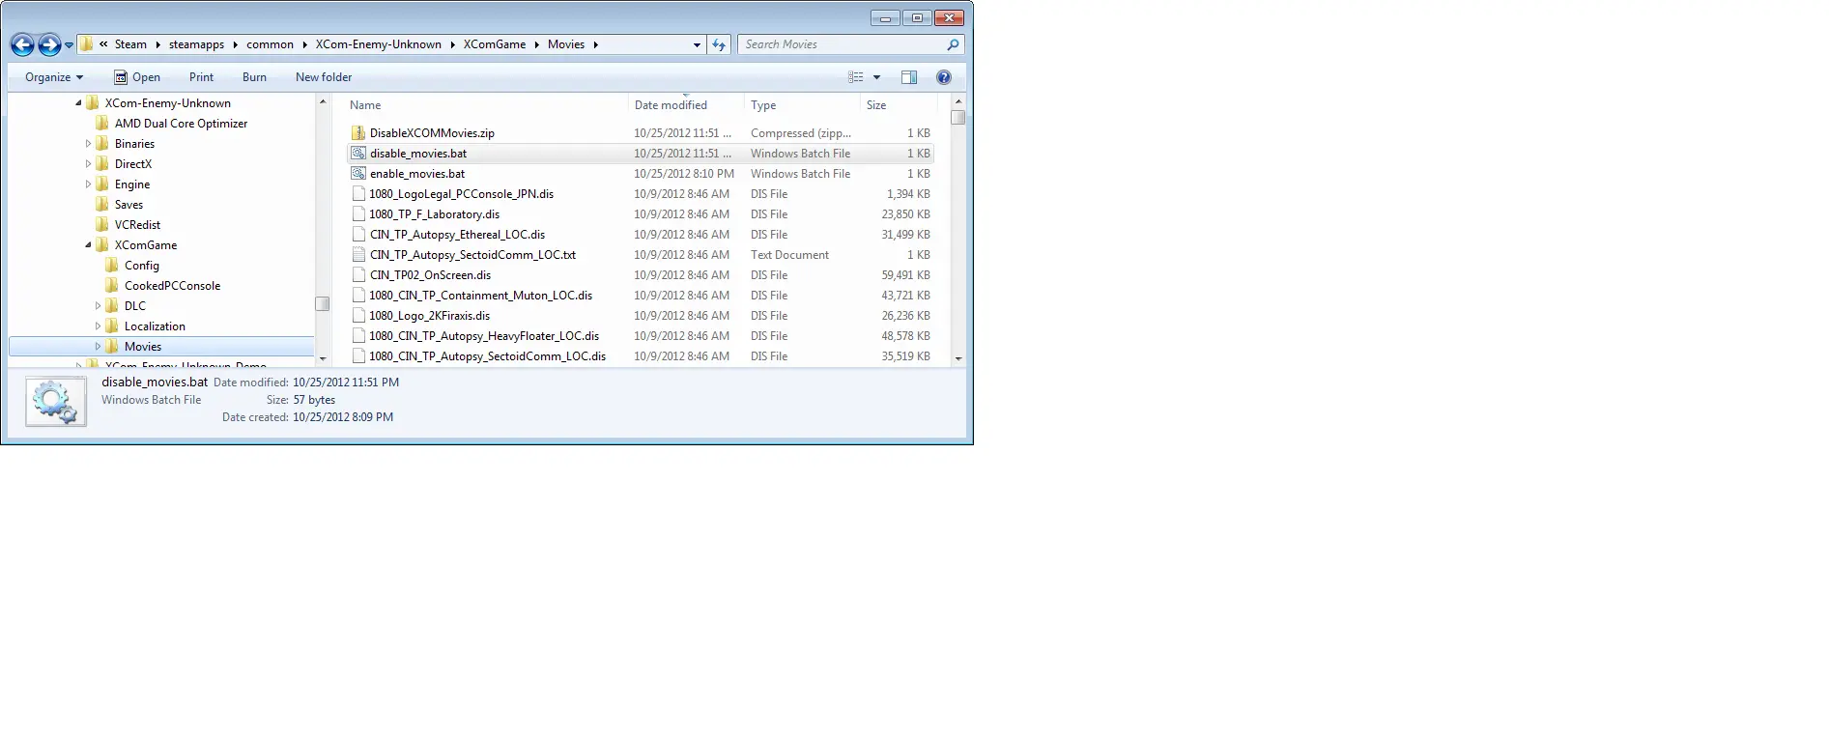Select file 1080_LogoLegal_PCConsole_JPN.dis

(x=461, y=194)
